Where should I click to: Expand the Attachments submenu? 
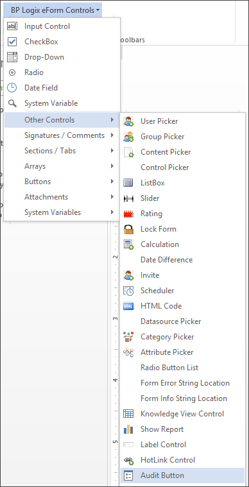[62, 197]
